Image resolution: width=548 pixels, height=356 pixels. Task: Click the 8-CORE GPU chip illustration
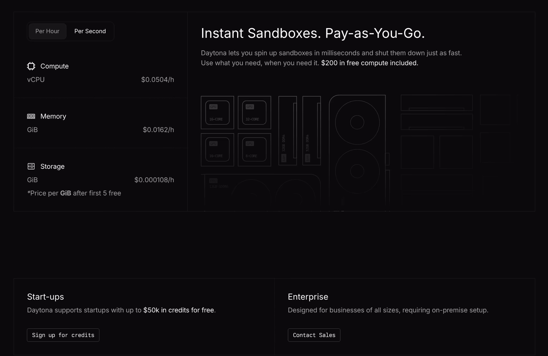tap(254, 150)
